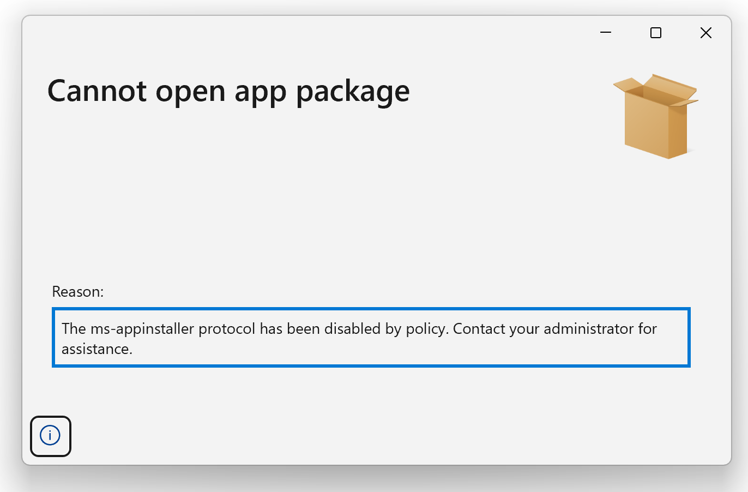Click the word 'assistance.' in the reason box
Image resolution: width=748 pixels, height=492 pixels.
97,349
